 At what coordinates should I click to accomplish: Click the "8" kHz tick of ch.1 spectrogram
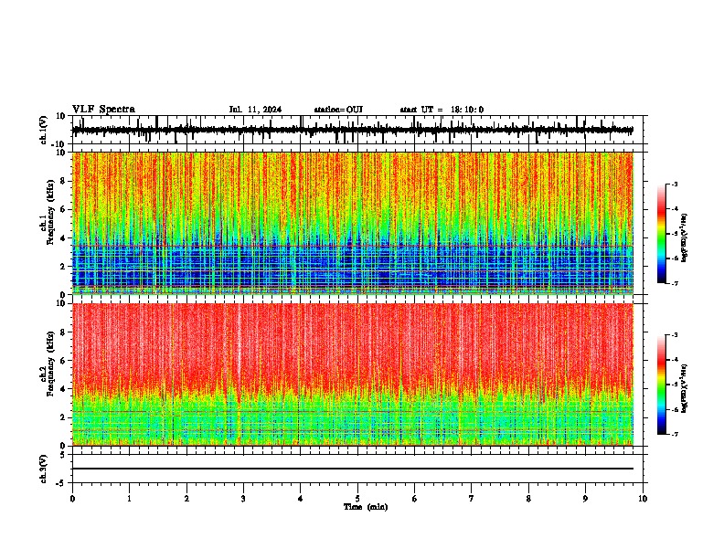point(64,181)
